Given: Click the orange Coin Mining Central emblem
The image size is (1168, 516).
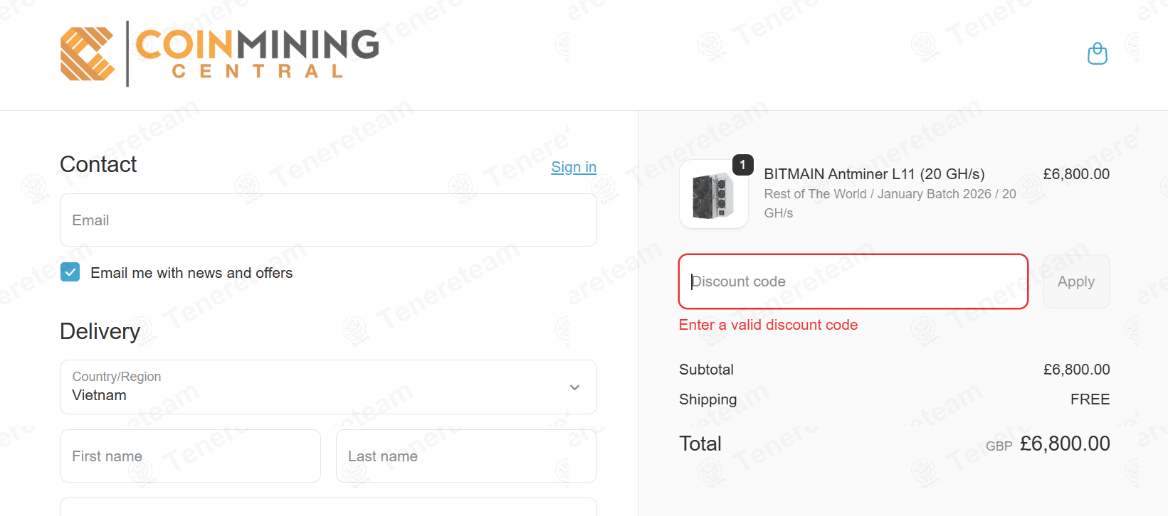Looking at the screenshot, I should [x=88, y=54].
